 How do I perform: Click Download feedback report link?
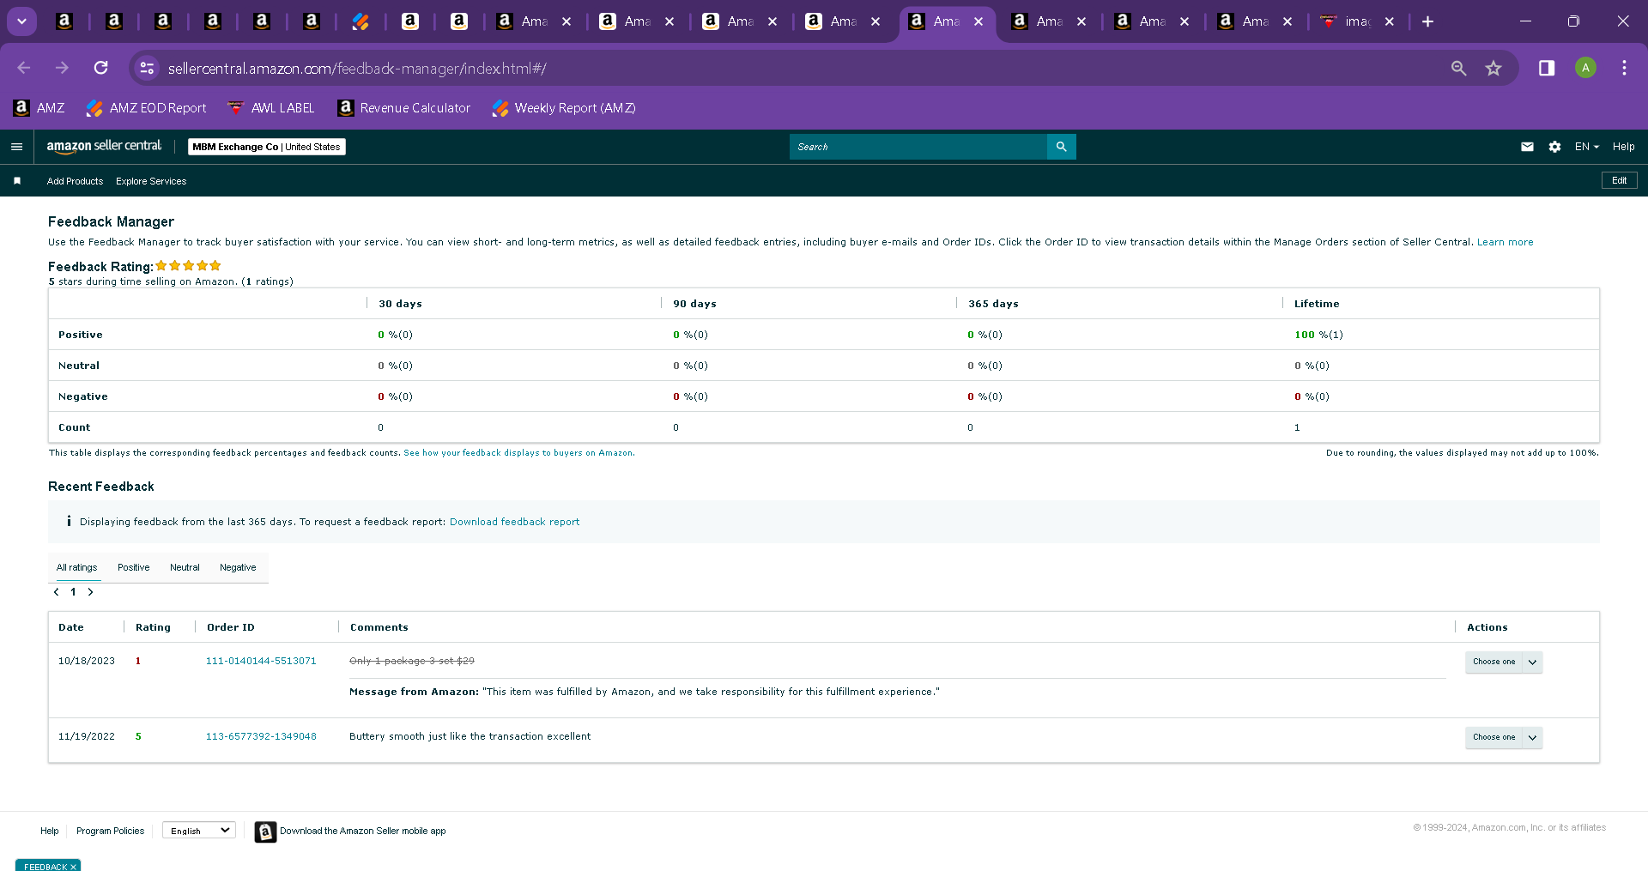(514, 522)
